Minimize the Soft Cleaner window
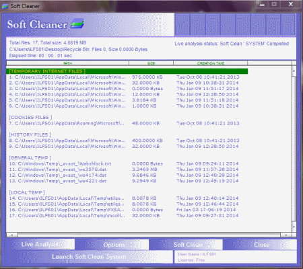 point(262,5)
